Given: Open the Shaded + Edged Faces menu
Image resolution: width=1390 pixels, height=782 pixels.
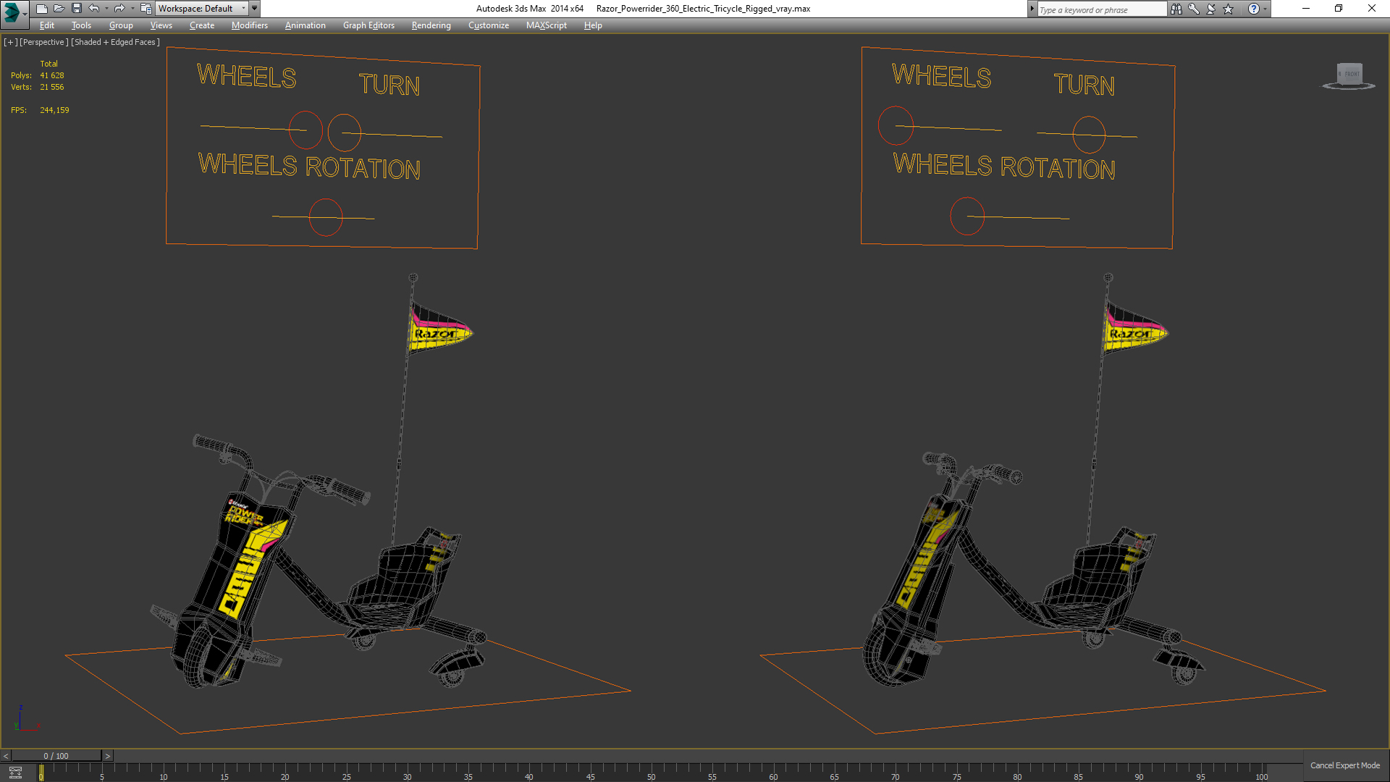Looking at the screenshot, I should pyautogui.click(x=115, y=42).
